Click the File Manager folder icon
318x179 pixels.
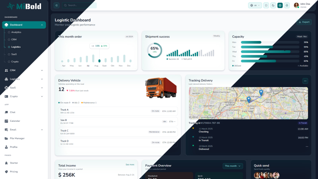tap(6, 138)
